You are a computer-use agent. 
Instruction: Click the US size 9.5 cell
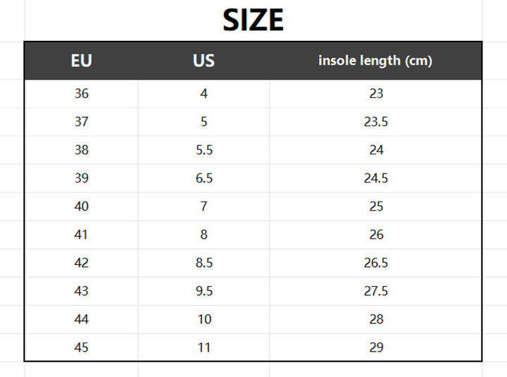(x=204, y=290)
